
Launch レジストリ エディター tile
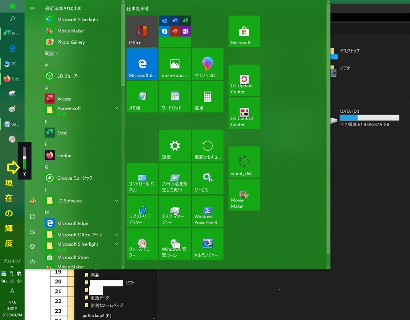point(142,211)
